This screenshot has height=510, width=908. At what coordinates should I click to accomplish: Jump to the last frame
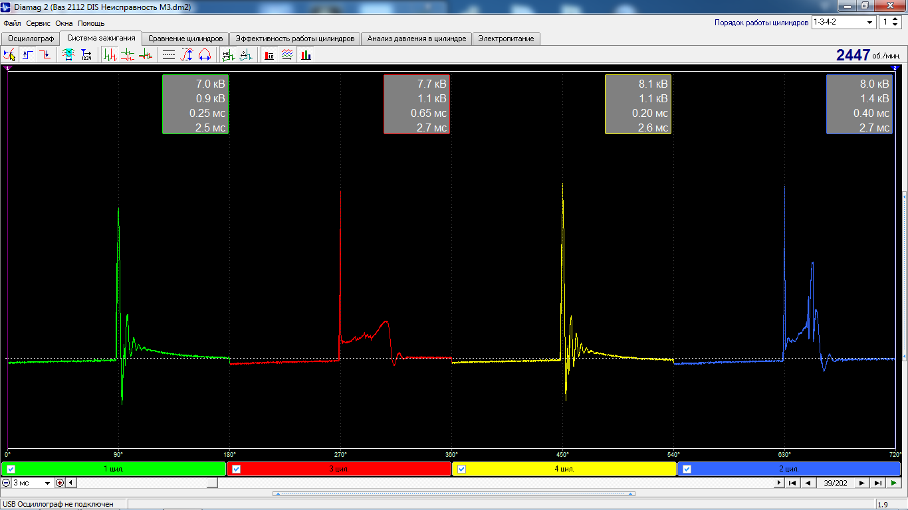pyautogui.click(x=878, y=483)
